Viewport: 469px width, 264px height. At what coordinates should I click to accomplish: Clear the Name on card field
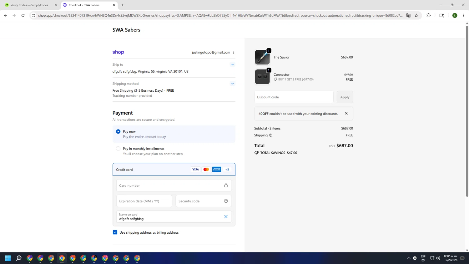click(226, 216)
